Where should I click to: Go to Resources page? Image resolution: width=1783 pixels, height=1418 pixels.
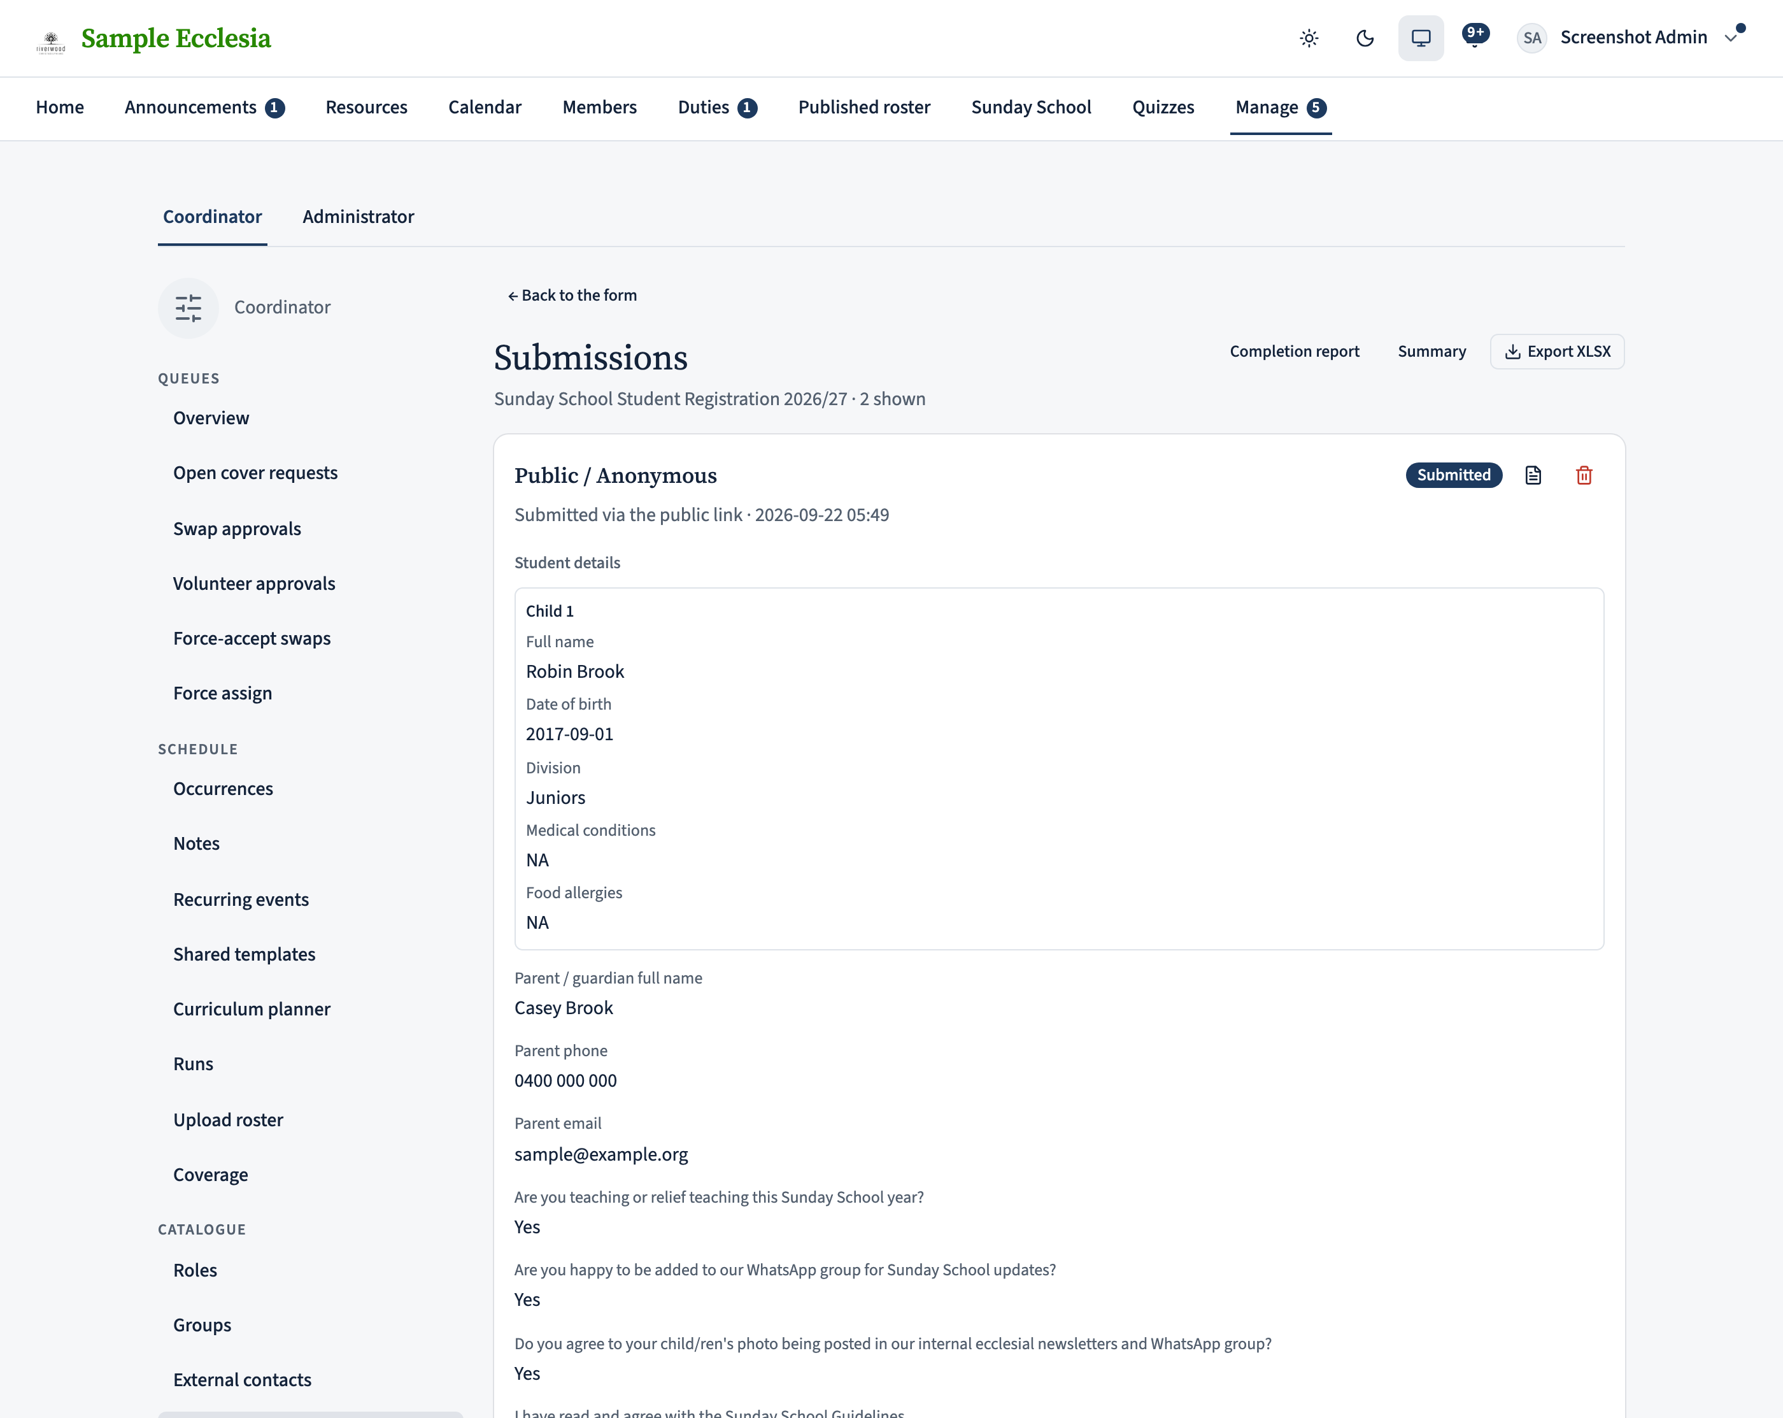pyautogui.click(x=366, y=108)
